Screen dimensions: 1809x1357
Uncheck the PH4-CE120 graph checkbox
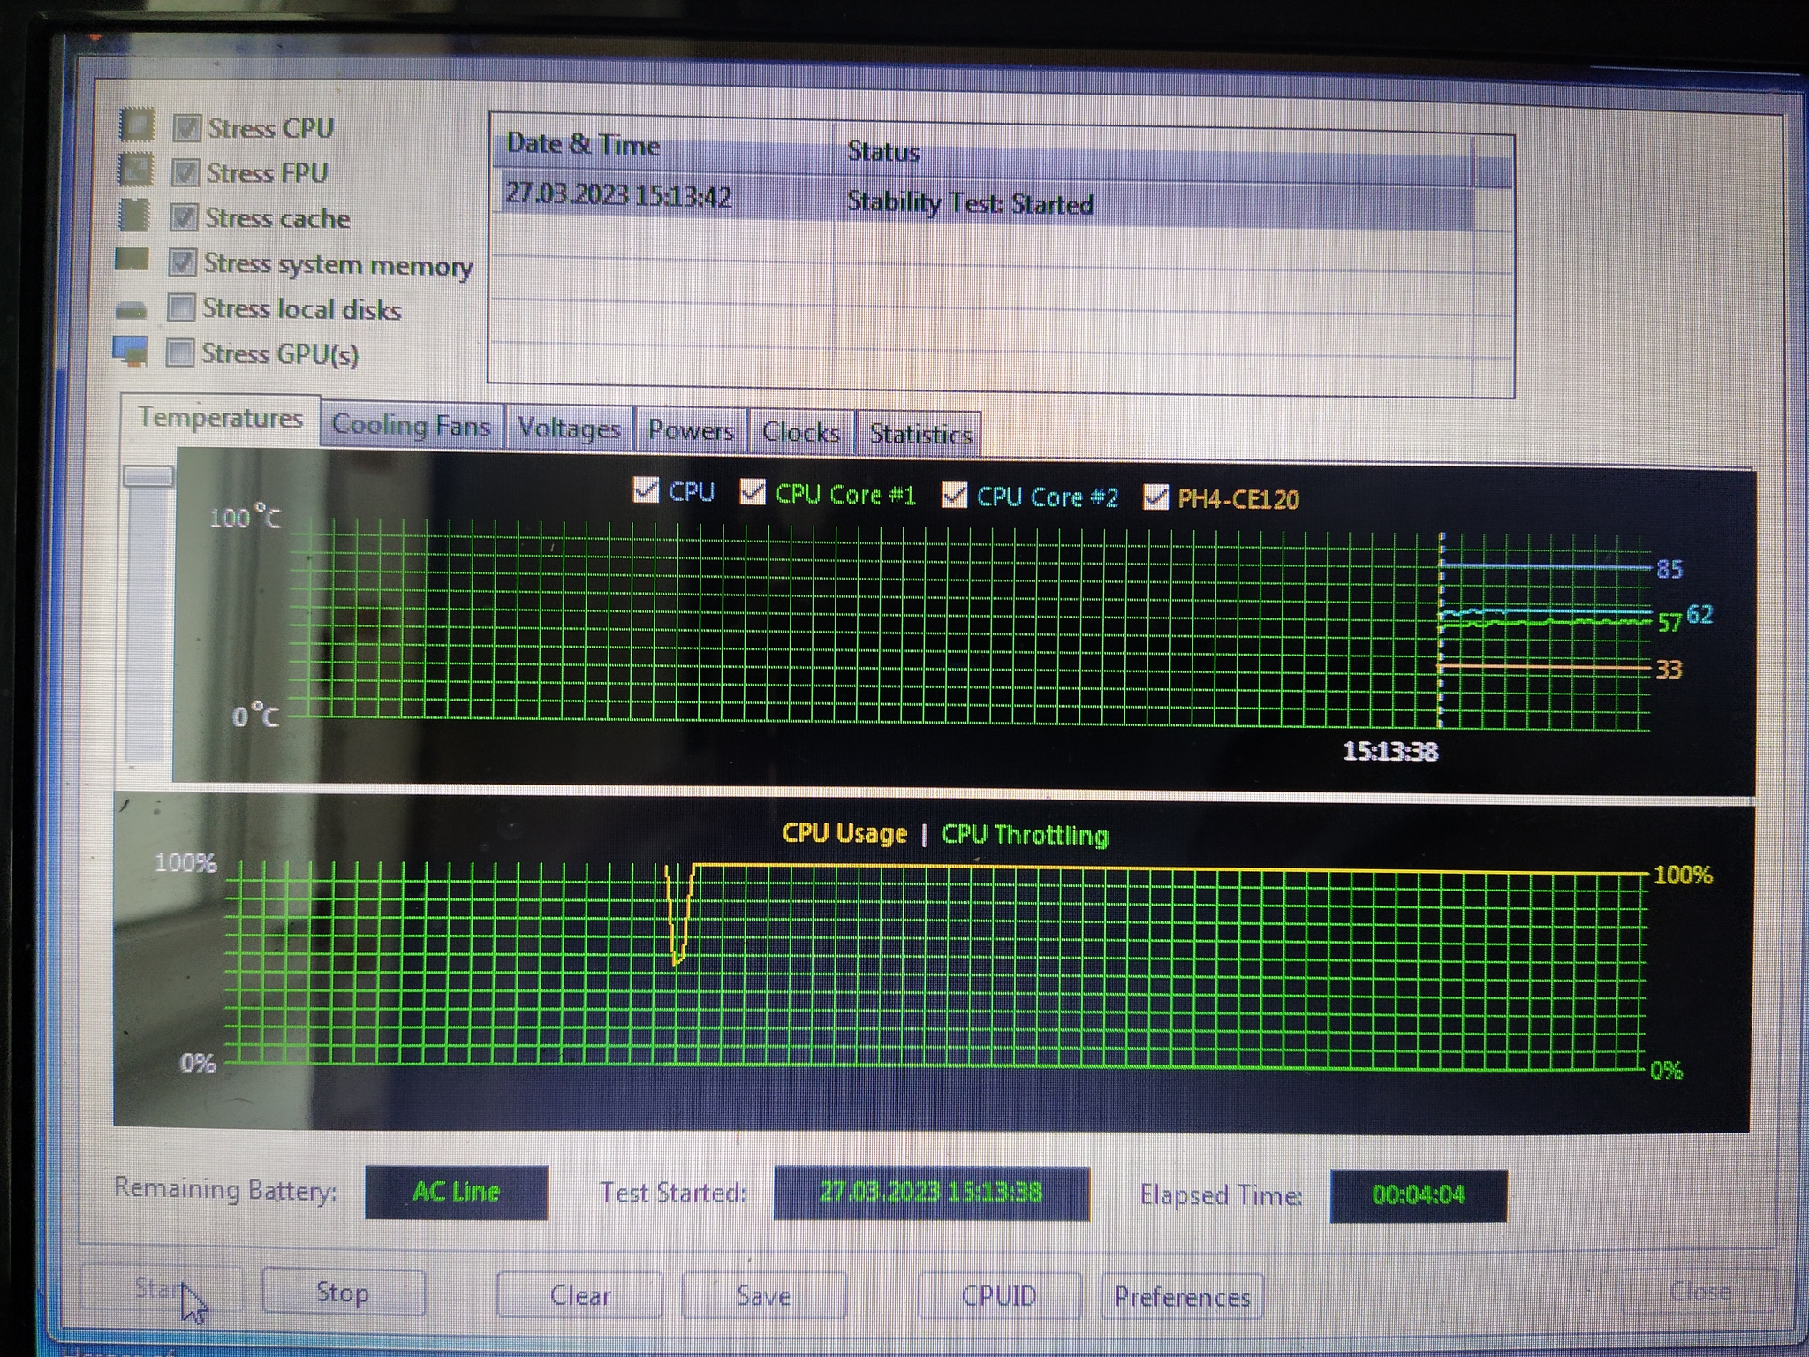click(x=1155, y=497)
